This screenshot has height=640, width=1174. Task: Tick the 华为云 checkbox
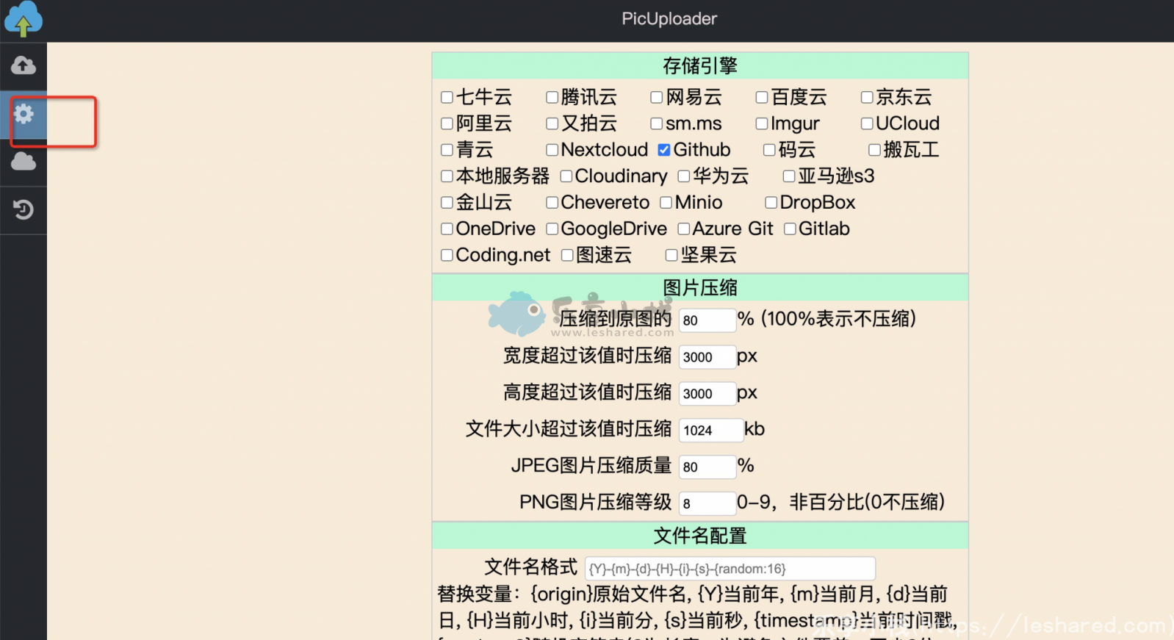click(x=684, y=176)
